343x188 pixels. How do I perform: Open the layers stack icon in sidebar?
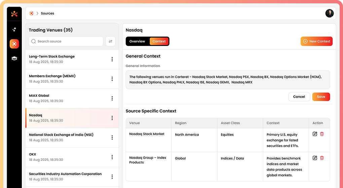pos(14,58)
